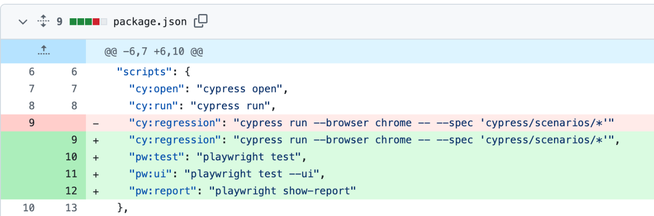Collapse the package.json file diff chevron
This screenshot has height=216, width=654.
(x=23, y=22)
